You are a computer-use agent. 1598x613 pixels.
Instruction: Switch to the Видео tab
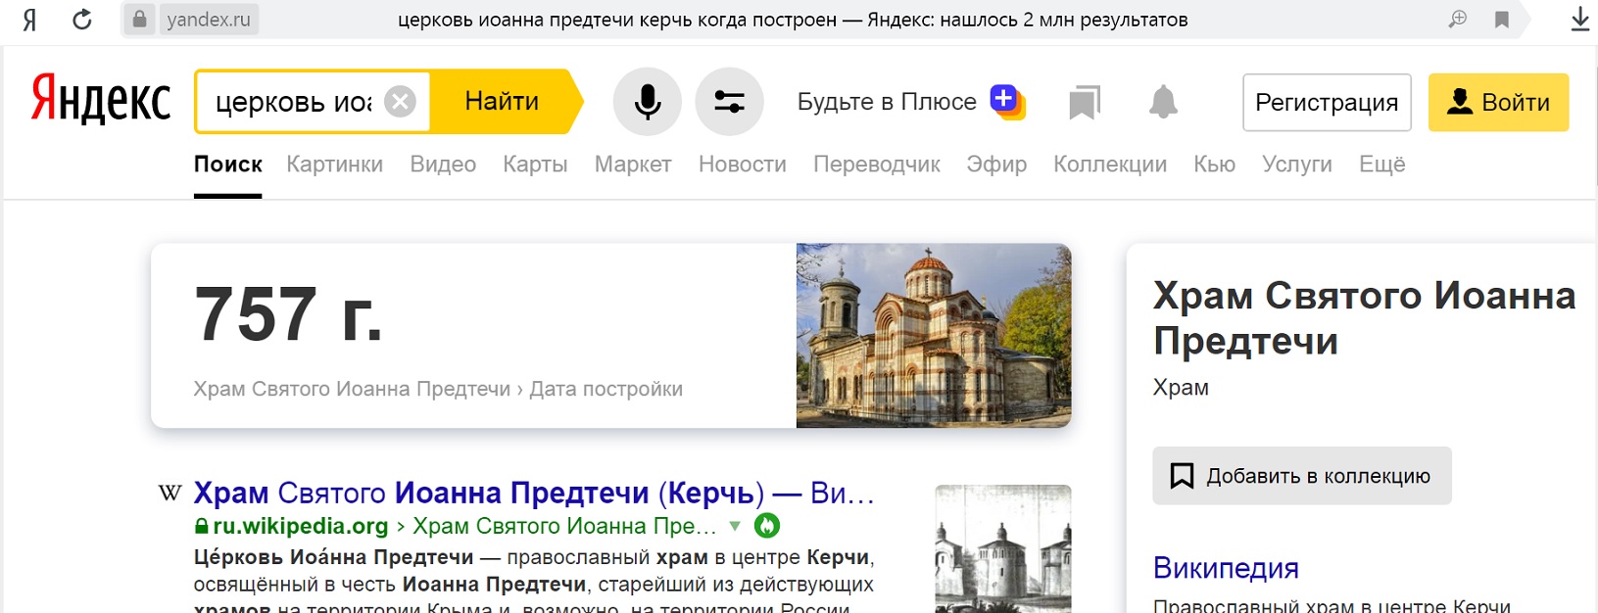[x=443, y=165]
